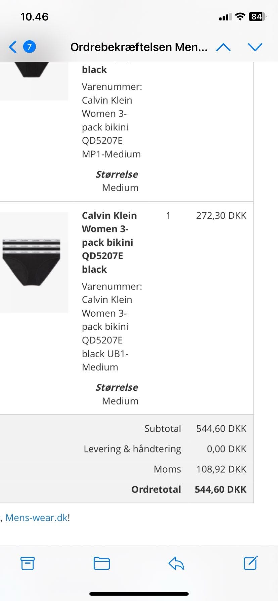Go to previous message with up chevron
278x601 pixels.
(x=223, y=47)
